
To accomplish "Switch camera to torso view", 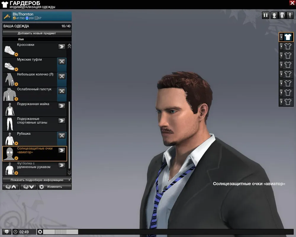I will click(x=282, y=15).
